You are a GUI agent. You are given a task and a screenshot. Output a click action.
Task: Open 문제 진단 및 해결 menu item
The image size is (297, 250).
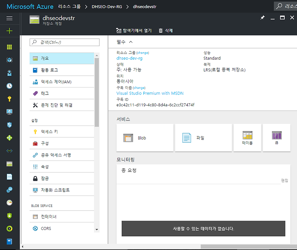click(62, 105)
